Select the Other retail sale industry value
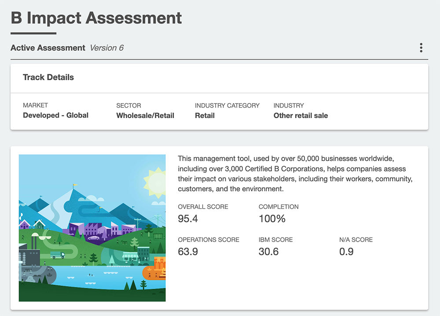 tap(301, 115)
